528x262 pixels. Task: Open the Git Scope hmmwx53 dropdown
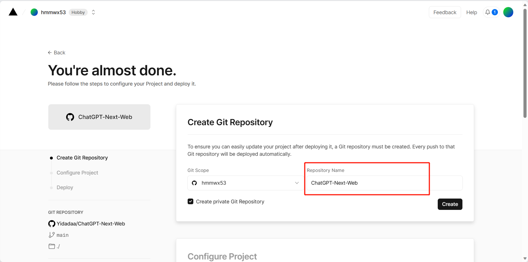(245, 183)
